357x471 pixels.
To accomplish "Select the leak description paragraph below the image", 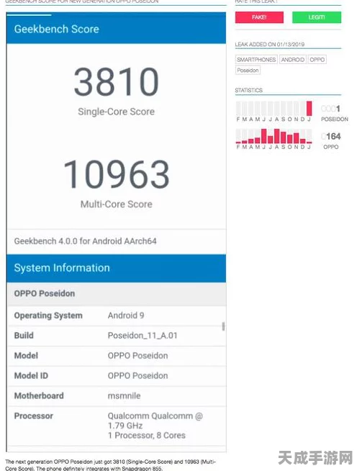I will pos(111,465).
